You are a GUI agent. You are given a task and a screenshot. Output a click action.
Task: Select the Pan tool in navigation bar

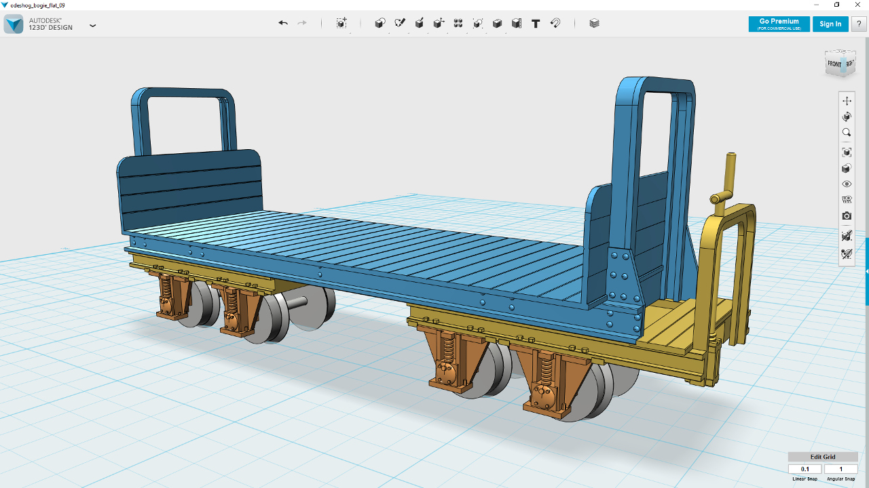[x=847, y=100]
